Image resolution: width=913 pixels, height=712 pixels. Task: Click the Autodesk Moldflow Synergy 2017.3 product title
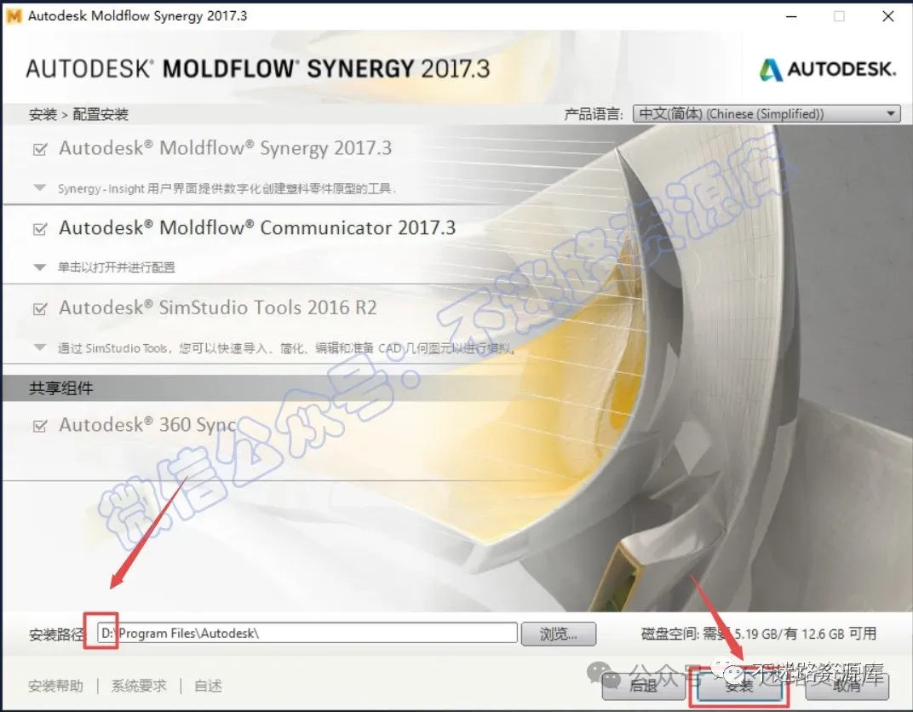226,148
